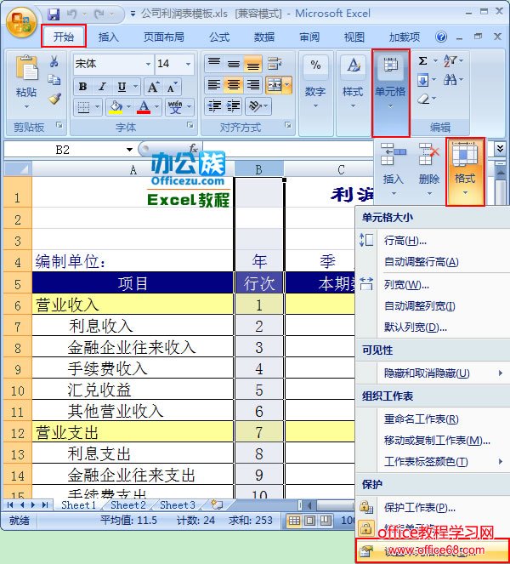Center text horizontally
510x564 pixels.
point(234,85)
